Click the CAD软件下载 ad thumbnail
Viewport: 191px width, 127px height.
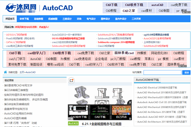[x=79, y=112]
